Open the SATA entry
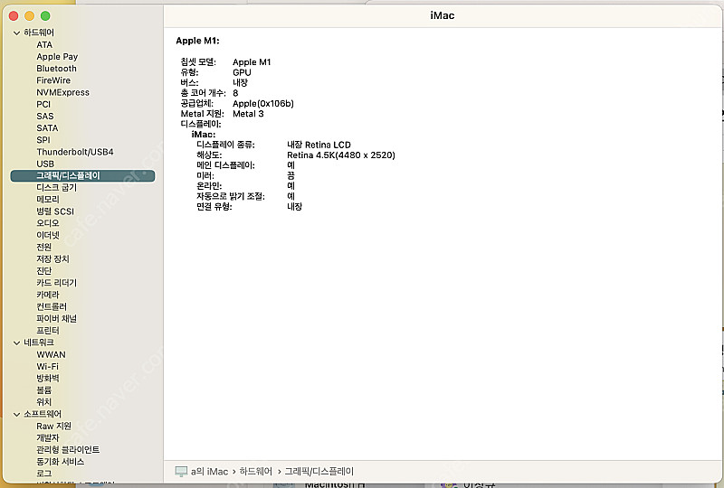The width and height of the screenshot is (724, 488). 47,128
